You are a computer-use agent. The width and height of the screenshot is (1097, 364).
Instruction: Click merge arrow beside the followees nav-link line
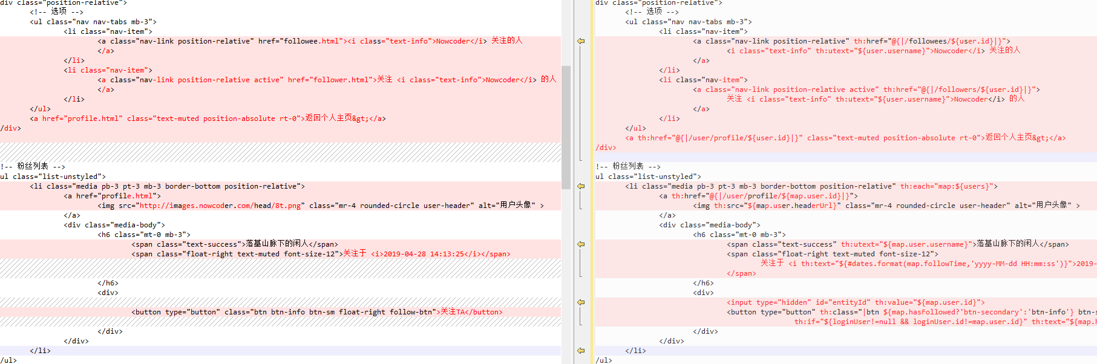pos(581,41)
